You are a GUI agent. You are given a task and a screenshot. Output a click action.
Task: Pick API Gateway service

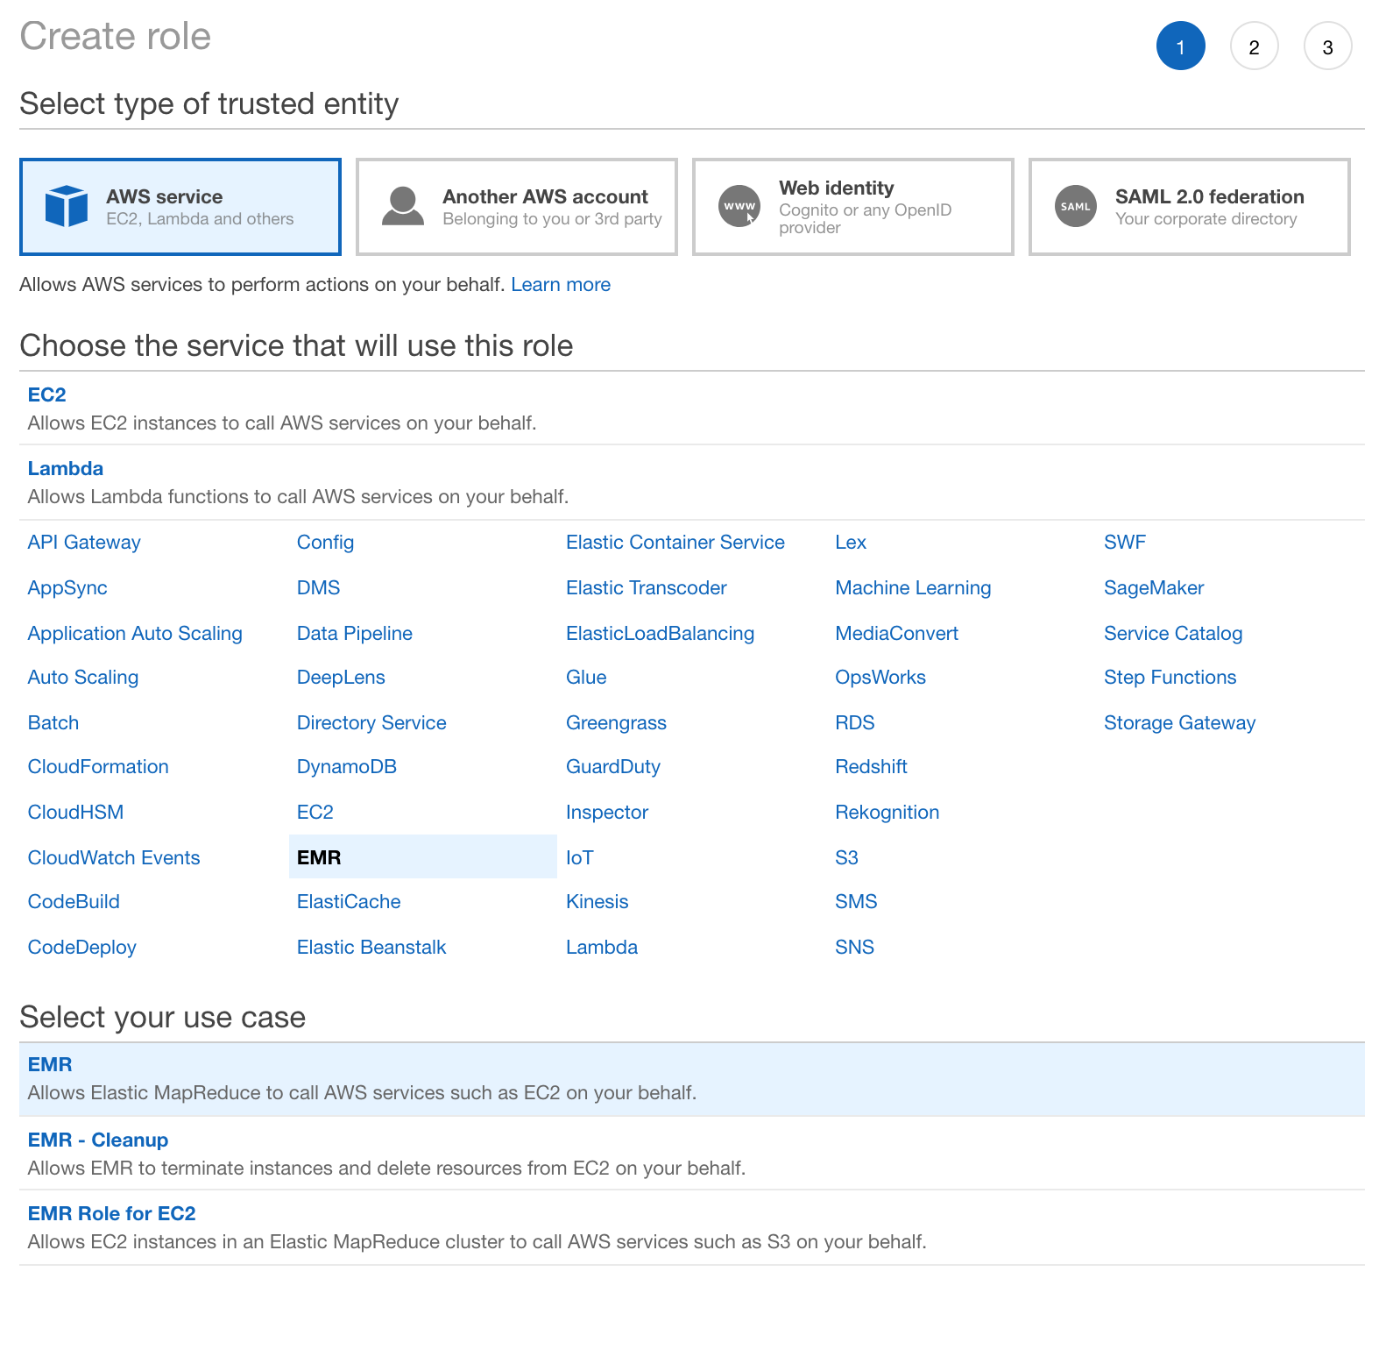[84, 543]
